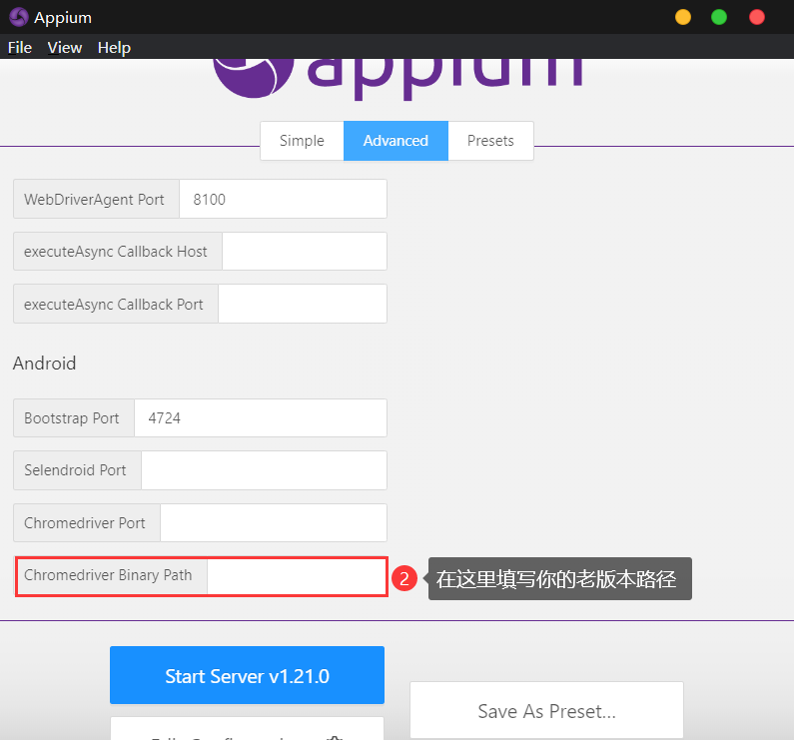Click the Selendroid Port text field
Viewport: 794px width, 740px height.
tap(264, 470)
